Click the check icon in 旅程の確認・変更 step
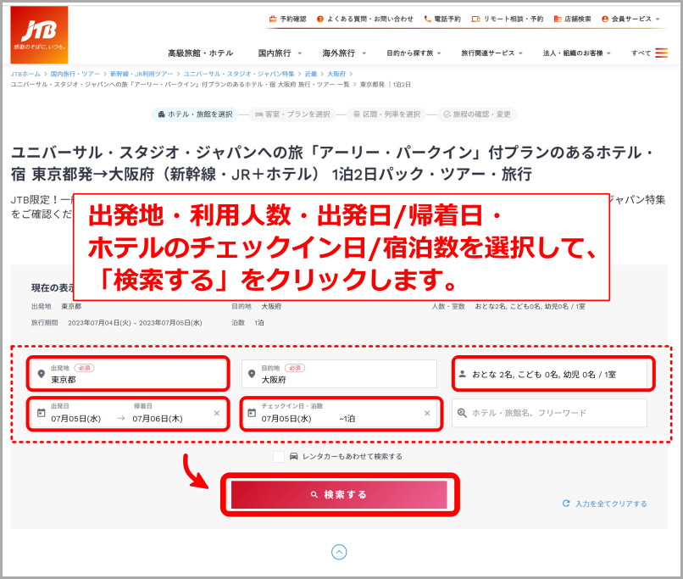The height and width of the screenshot is (579, 683). pos(447,114)
